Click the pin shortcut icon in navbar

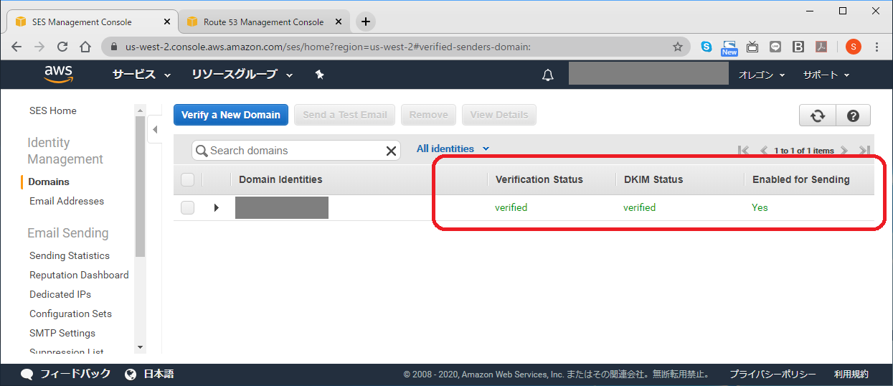pyautogui.click(x=320, y=75)
